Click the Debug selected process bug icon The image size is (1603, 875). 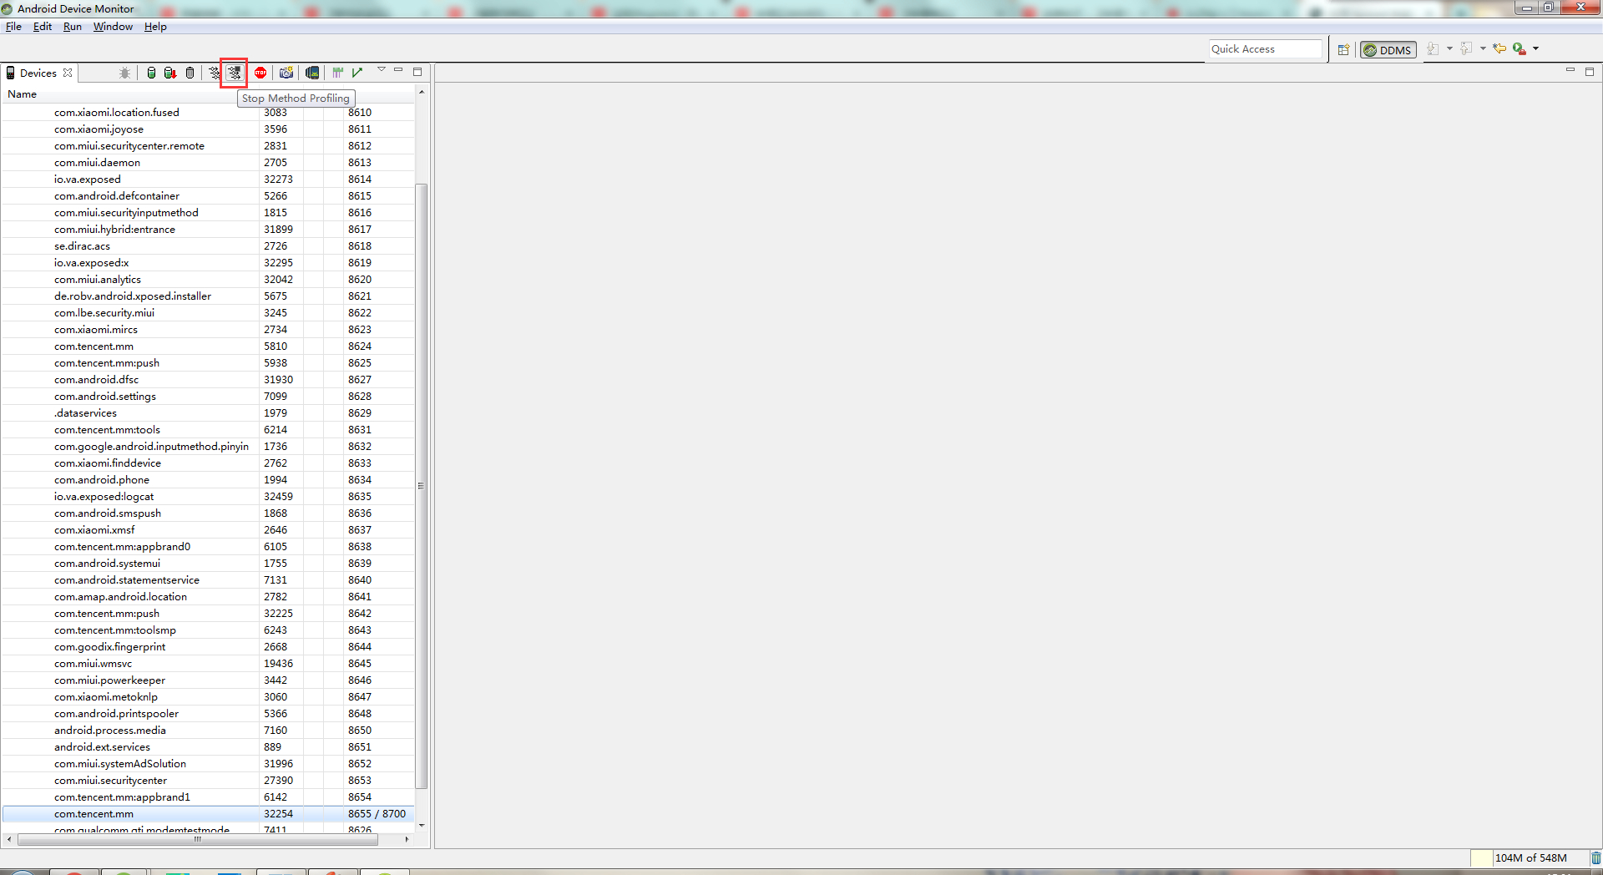coord(124,73)
